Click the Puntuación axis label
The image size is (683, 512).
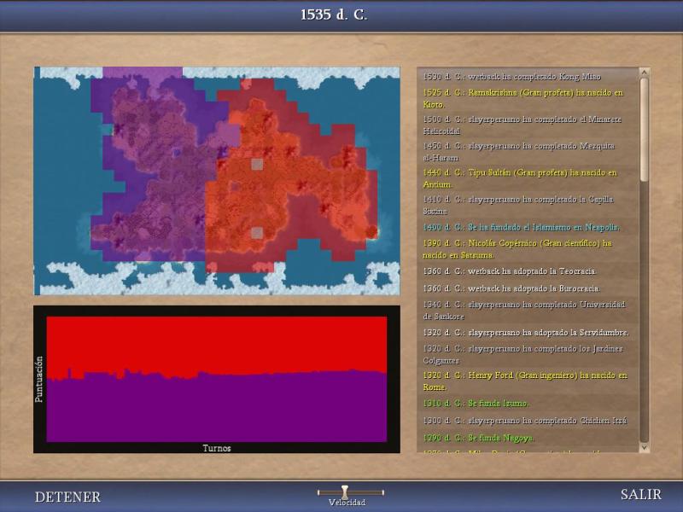[x=39, y=380]
